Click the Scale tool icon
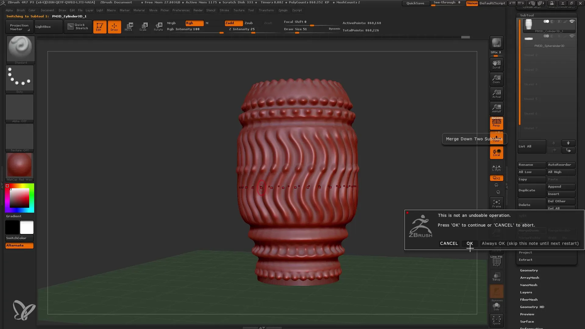The height and width of the screenshot is (329, 585). pyautogui.click(x=144, y=27)
